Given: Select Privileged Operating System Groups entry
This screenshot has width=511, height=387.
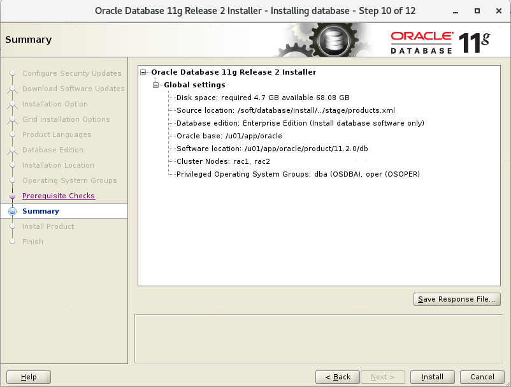Looking at the screenshot, I should point(298,174).
